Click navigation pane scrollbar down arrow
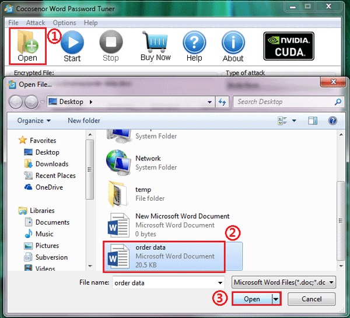The width and height of the screenshot is (350, 318). pyautogui.click(x=90, y=265)
